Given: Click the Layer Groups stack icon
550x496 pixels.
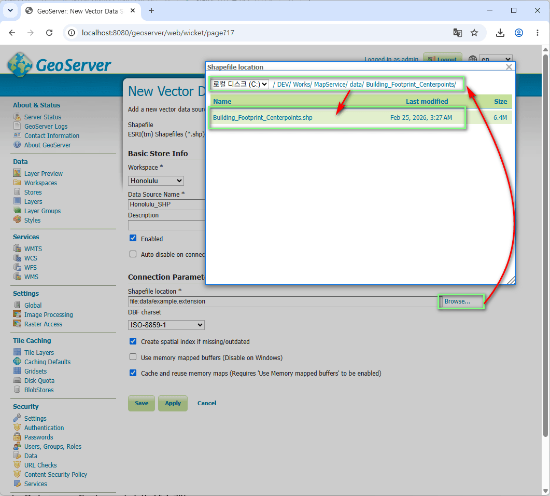Looking at the screenshot, I should pyautogui.click(x=17, y=211).
